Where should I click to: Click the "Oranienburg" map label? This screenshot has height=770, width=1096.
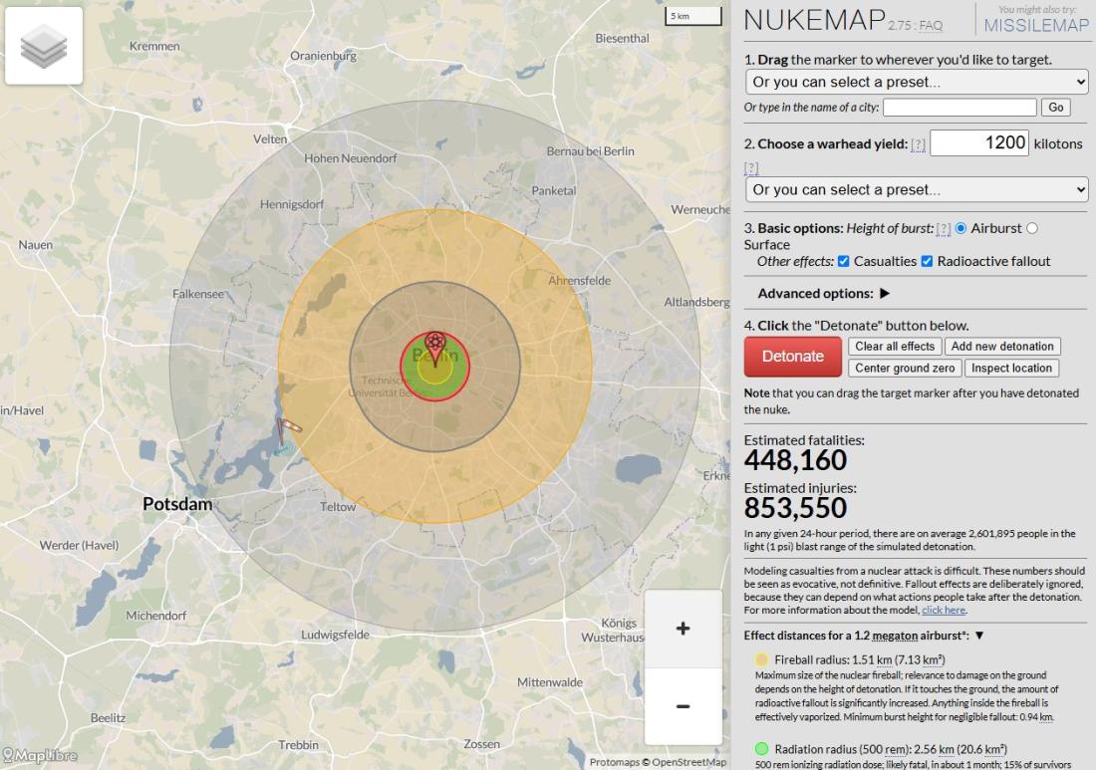(323, 56)
